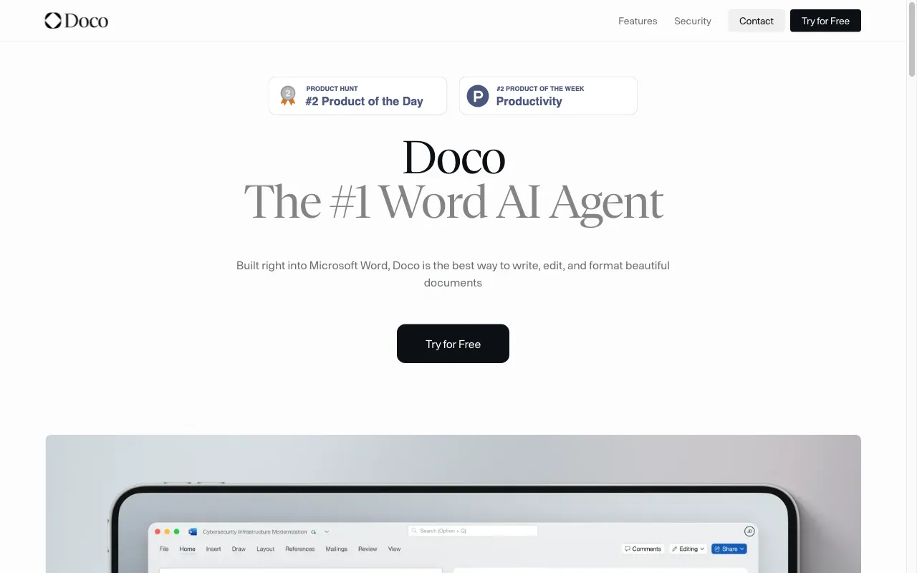The image size is (917, 573).
Task: Click the Cybersecurity Infrastructure Modernization title
Action: pyautogui.click(x=254, y=532)
